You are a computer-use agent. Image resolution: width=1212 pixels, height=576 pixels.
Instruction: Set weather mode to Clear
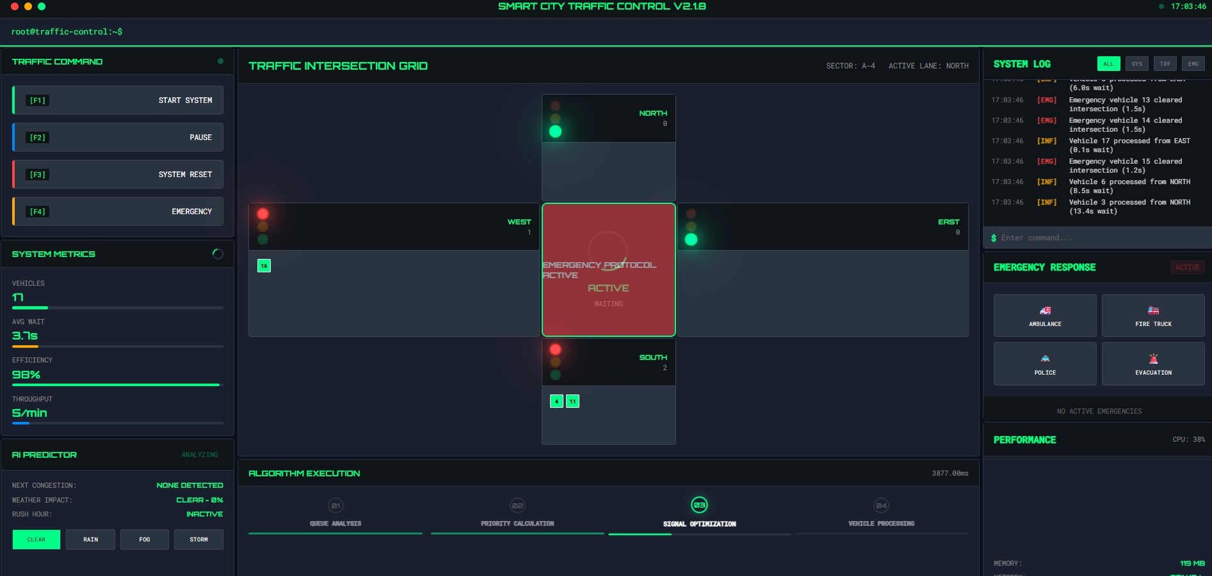(36, 540)
